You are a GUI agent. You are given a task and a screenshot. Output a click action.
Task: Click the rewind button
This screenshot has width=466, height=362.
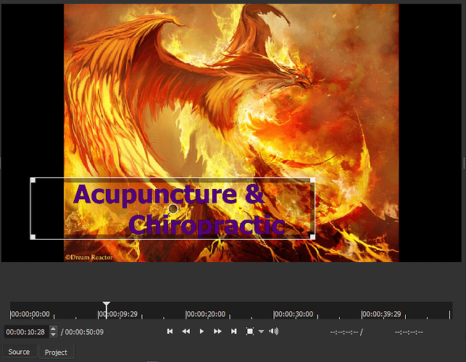pyautogui.click(x=186, y=331)
